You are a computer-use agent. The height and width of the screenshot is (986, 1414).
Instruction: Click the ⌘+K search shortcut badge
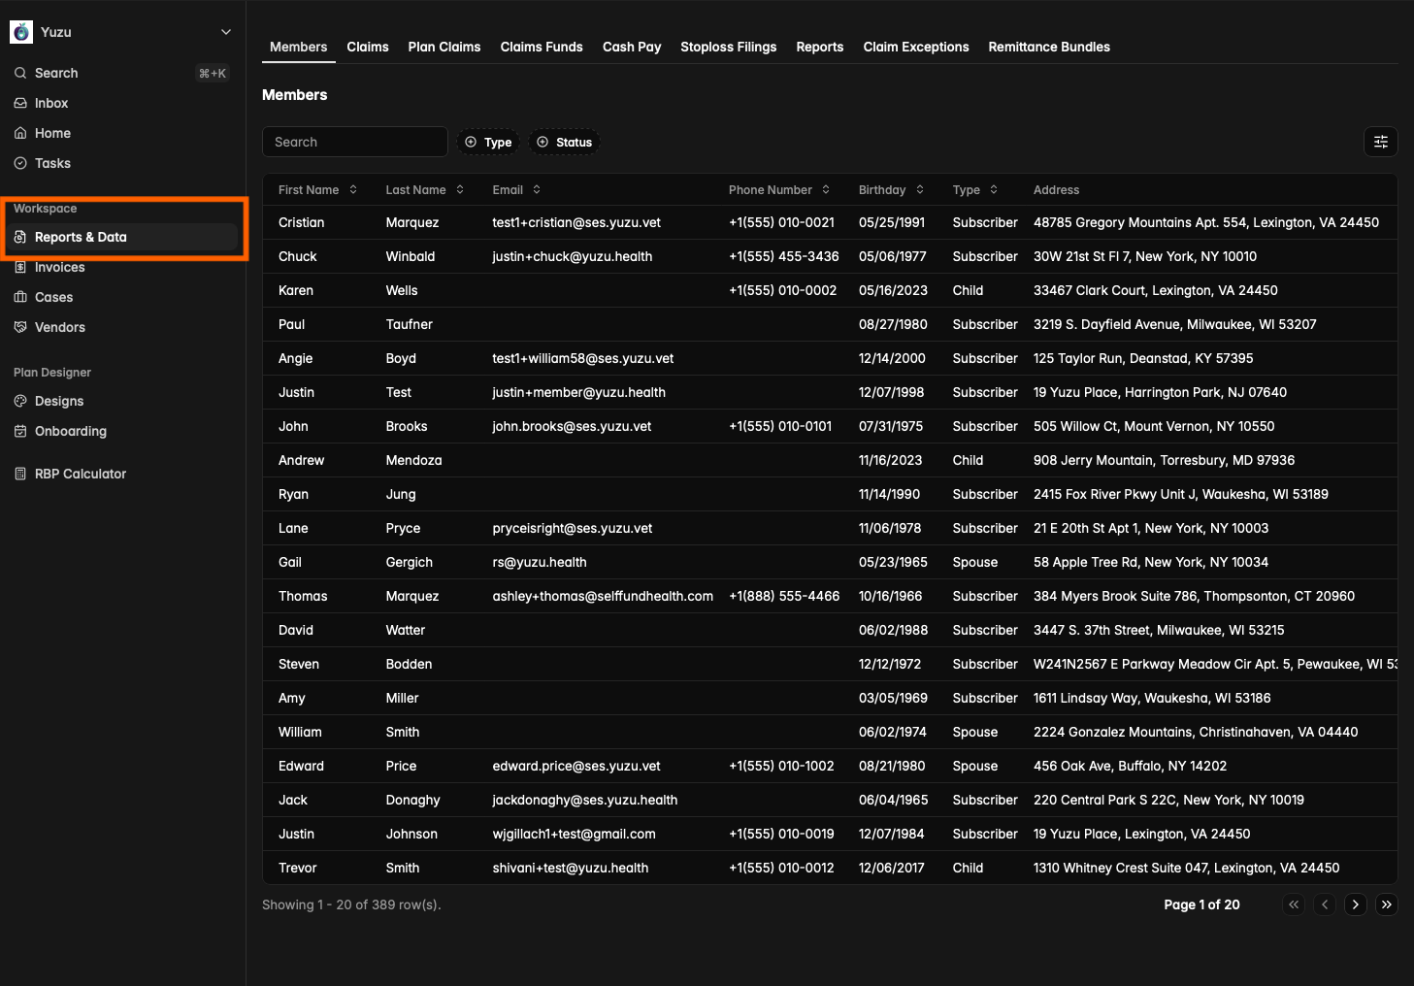click(x=213, y=73)
